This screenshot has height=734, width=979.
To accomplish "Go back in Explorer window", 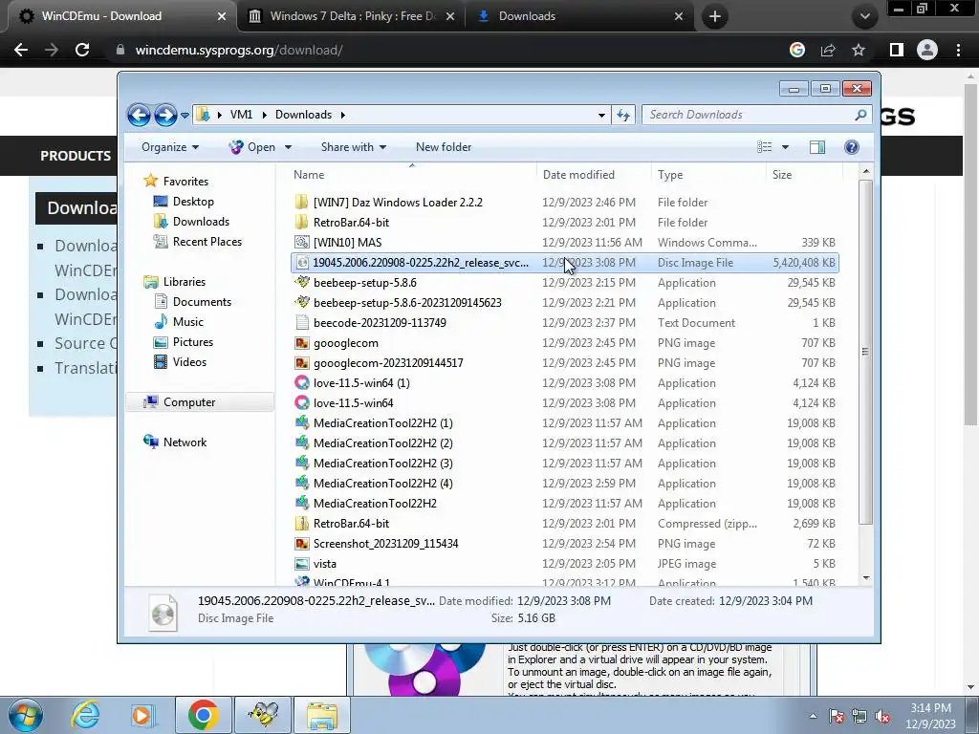I will click(139, 115).
